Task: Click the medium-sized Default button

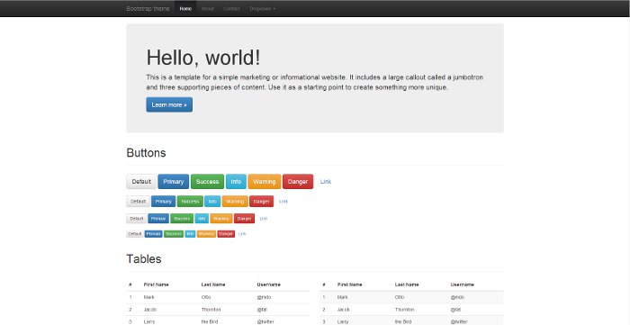Action: 139,202
